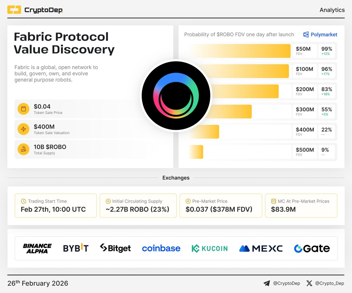Screen dimensions: 352x293
Task: Click the CryptoDep brand name
Action: pos(44,10)
